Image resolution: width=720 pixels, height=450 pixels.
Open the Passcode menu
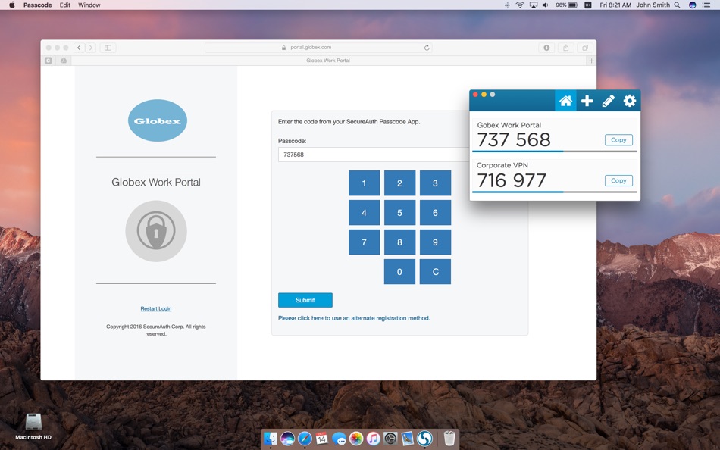(37, 5)
